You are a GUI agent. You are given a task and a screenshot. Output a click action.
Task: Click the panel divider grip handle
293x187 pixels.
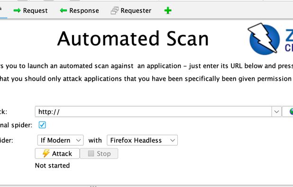pos(93,186)
